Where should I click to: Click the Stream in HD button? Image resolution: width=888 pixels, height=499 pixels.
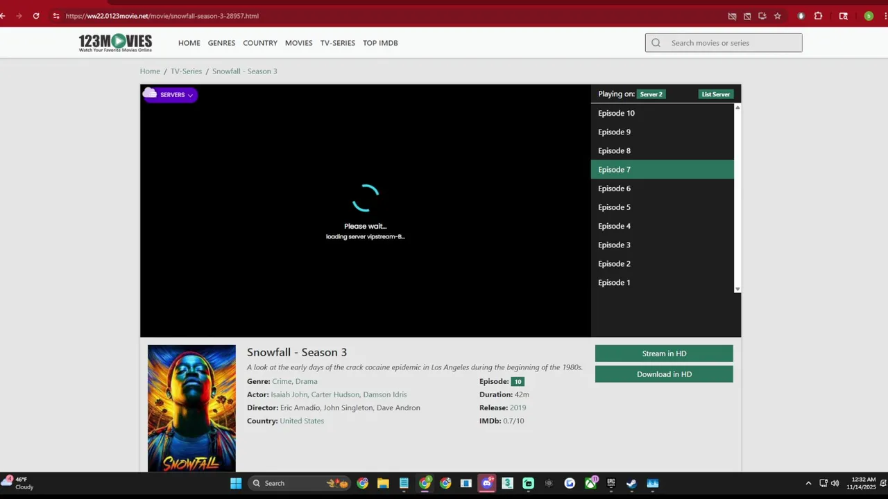click(x=664, y=353)
